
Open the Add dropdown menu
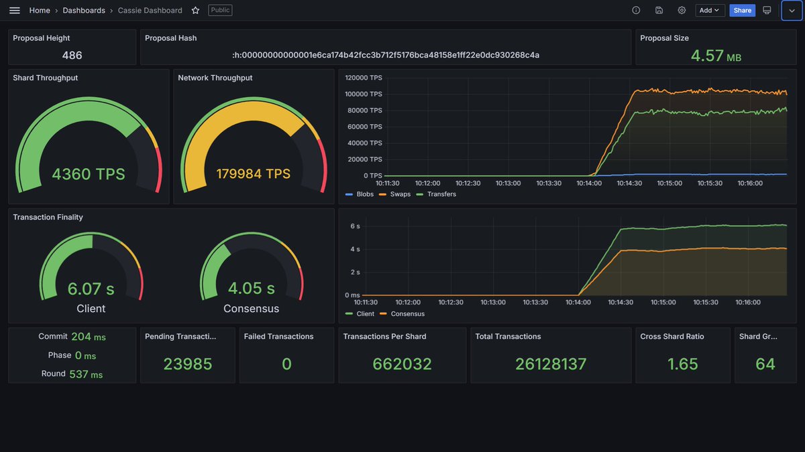coord(710,10)
